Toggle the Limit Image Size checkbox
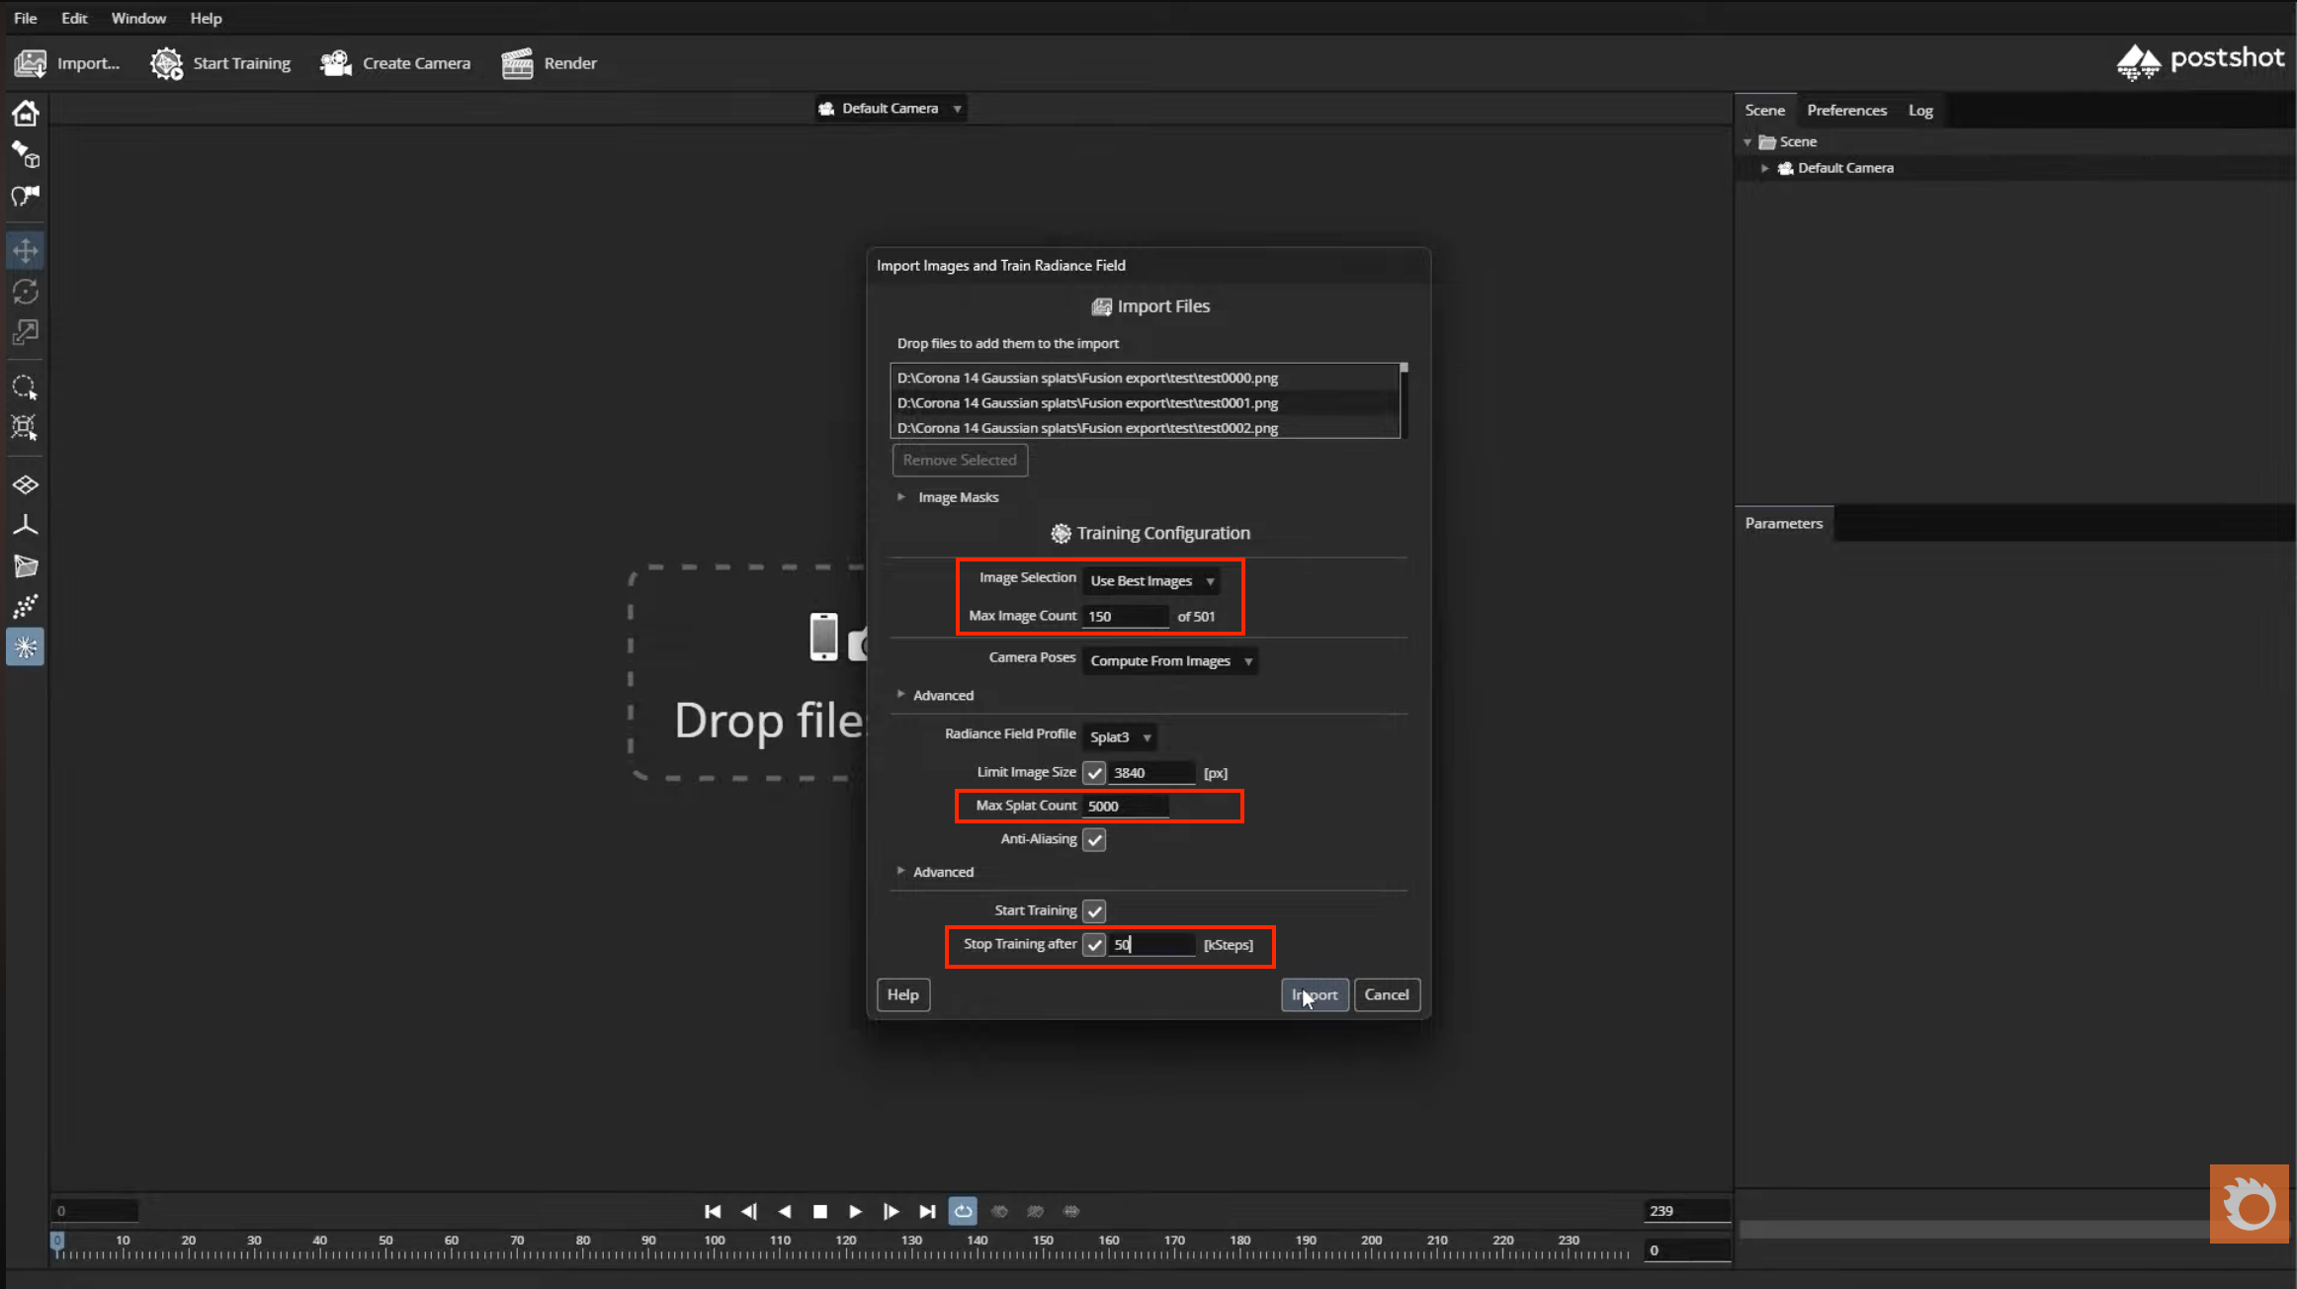2297x1289 pixels. click(1094, 772)
